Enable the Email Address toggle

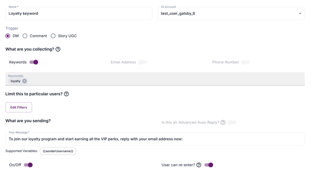tap(142, 62)
